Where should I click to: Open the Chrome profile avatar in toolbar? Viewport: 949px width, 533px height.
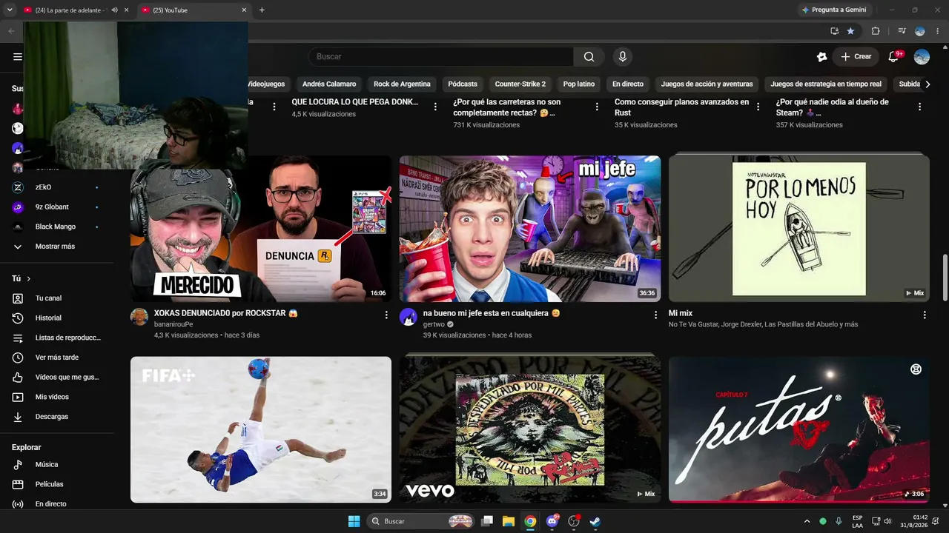tap(920, 31)
